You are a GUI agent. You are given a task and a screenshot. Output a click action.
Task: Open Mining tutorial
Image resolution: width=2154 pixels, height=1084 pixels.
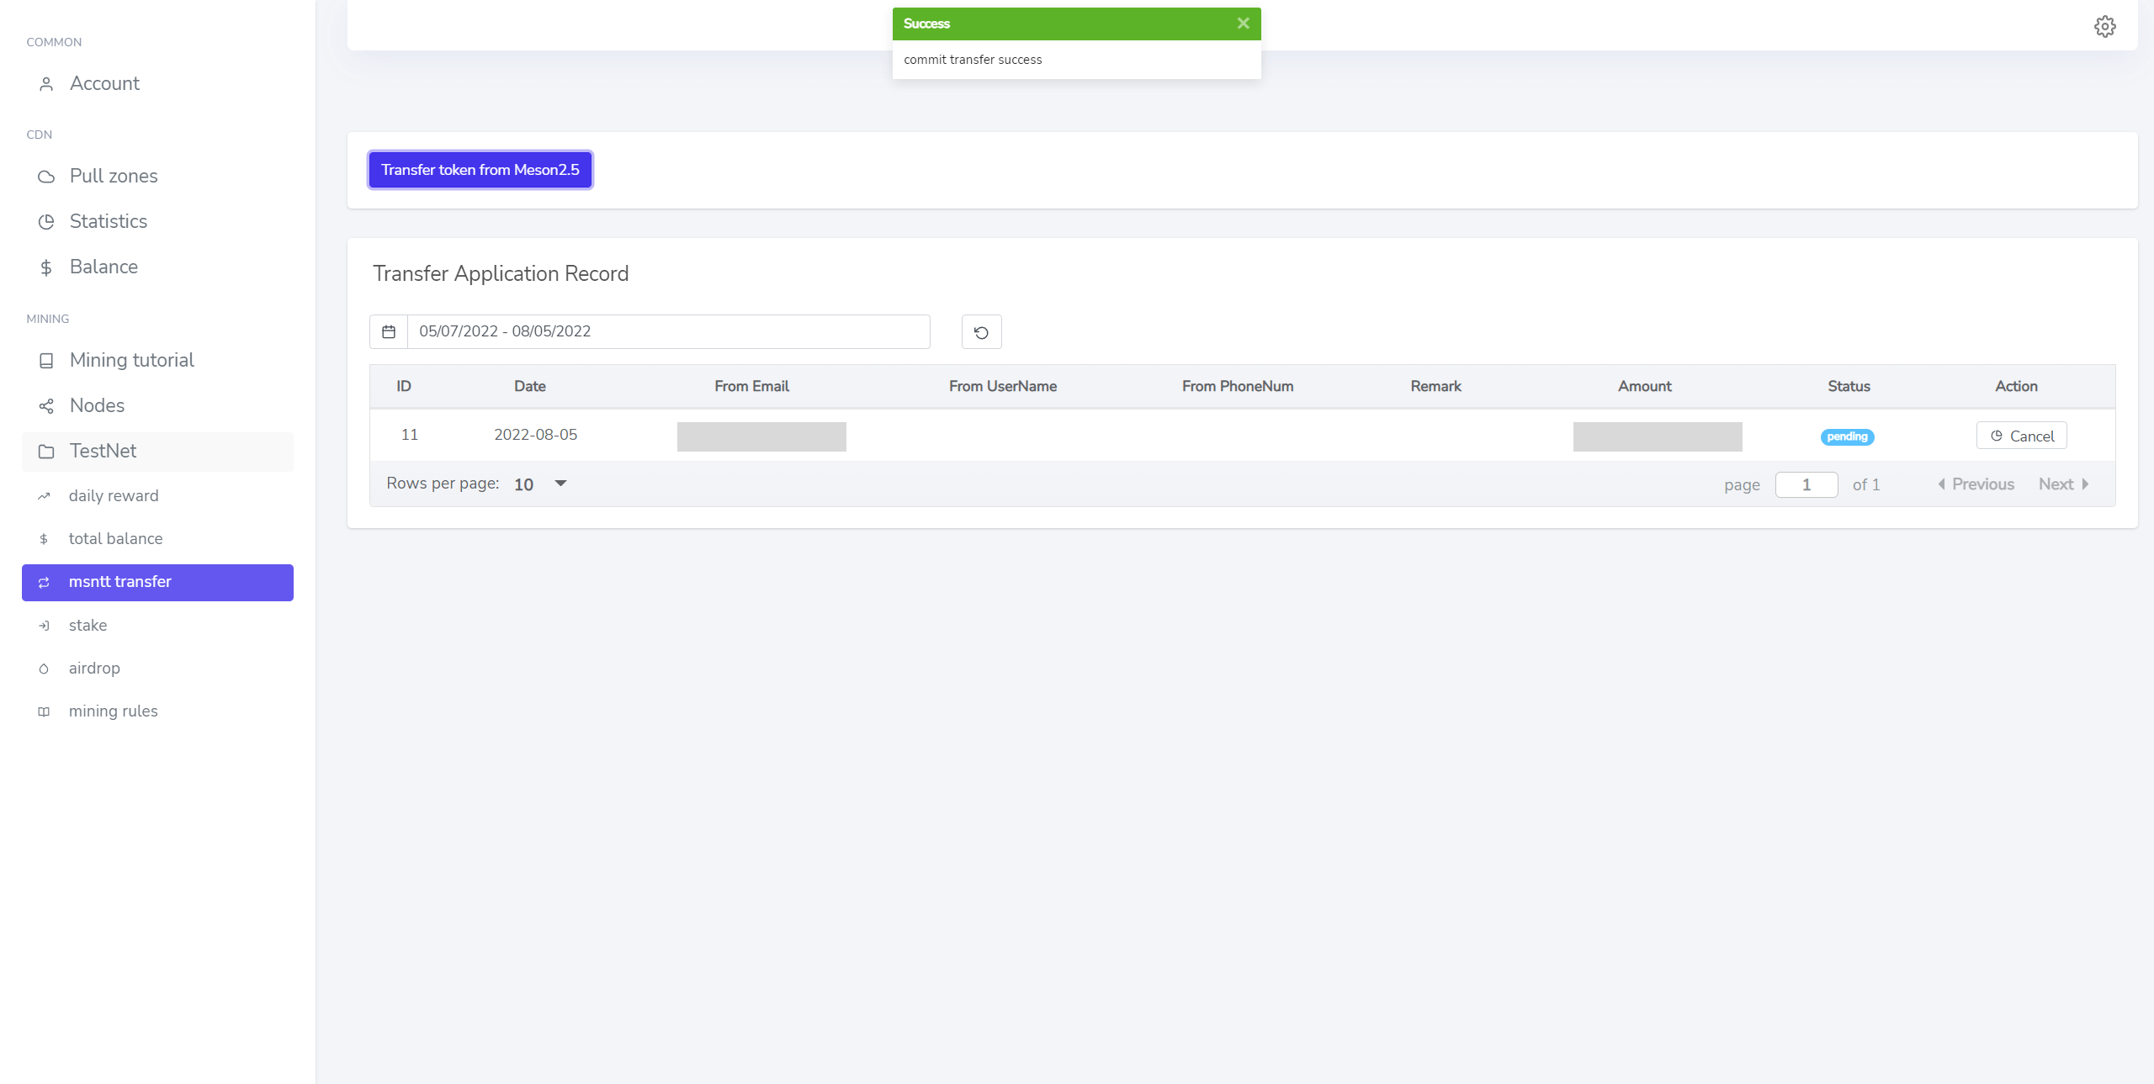pyautogui.click(x=158, y=360)
